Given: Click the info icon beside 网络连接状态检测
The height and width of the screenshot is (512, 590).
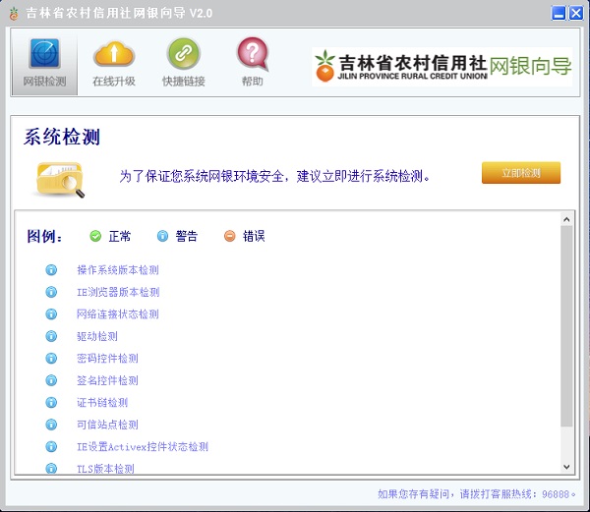Looking at the screenshot, I should pyautogui.click(x=51, y=314).
